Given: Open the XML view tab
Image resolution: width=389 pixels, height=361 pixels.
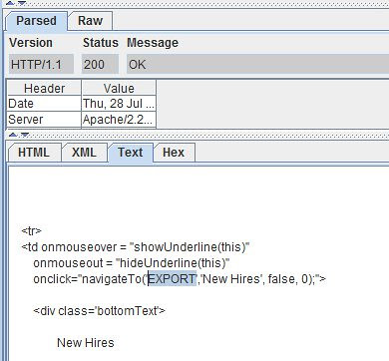Looking at the screenshot, I should (84, 153).
